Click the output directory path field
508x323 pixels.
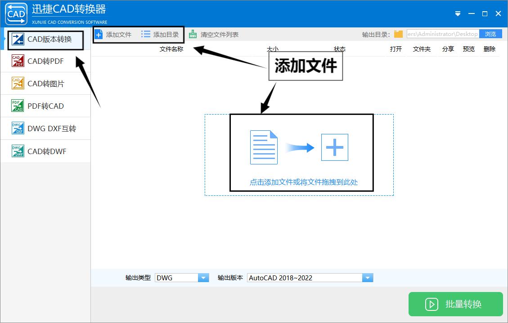click(443, 34)
